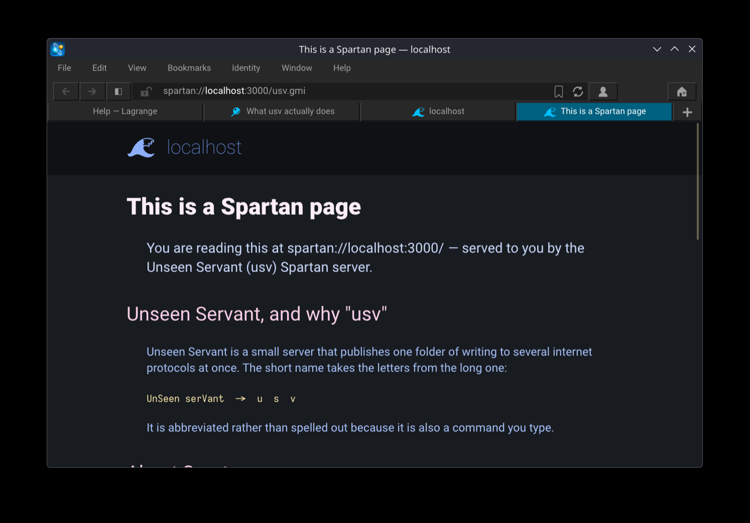Add a new tab with the plus button
The width and height of the screenshot is (750, 523).
(687, 112)
